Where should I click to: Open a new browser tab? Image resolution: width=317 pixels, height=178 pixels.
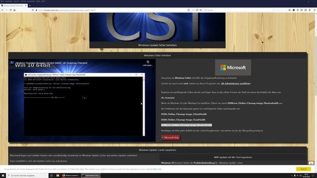30,5
